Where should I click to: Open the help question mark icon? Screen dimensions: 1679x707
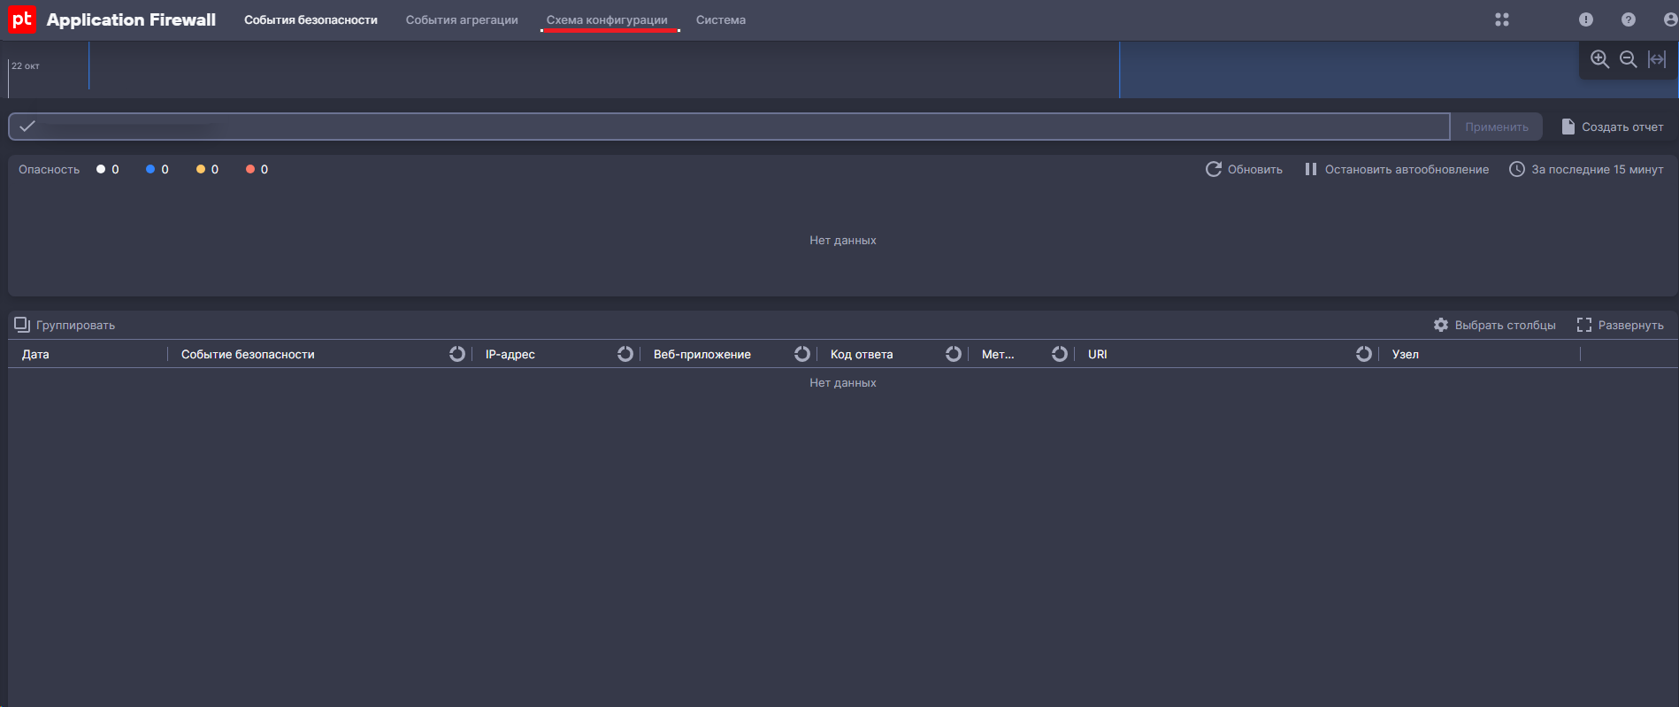(1629, 19)
